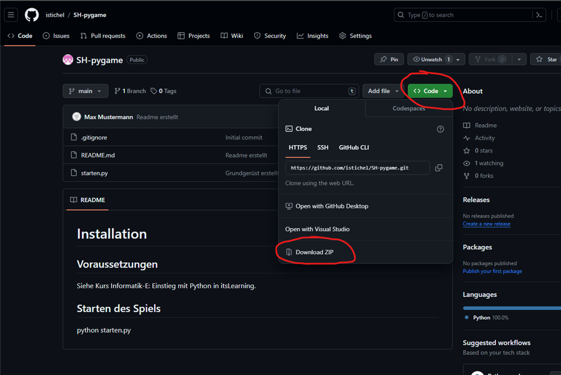Click Download ZIP
This screenshot has width=561, height=375.
point(314,252)
